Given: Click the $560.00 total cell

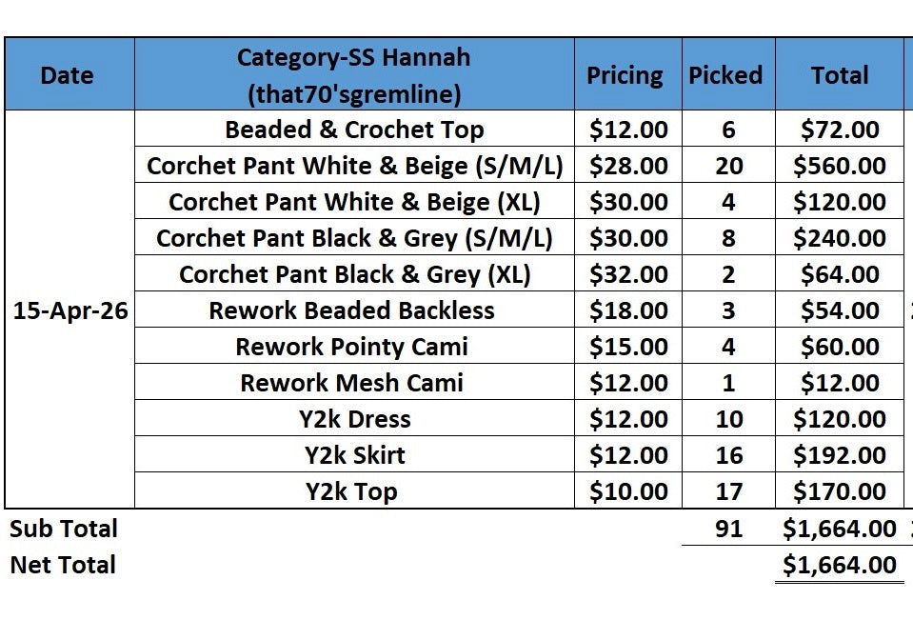Looking at the screenshot, I should [x=840, y=165].
